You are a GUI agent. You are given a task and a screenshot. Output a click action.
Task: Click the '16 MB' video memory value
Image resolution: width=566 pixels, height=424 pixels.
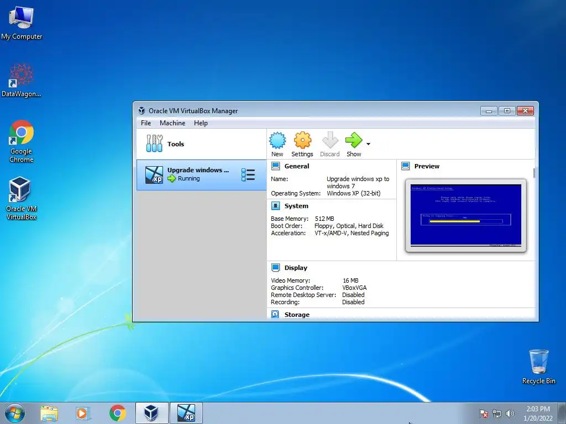[x=350, y=280]
